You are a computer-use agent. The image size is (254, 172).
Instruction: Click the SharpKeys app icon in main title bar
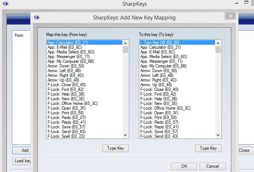5,4
